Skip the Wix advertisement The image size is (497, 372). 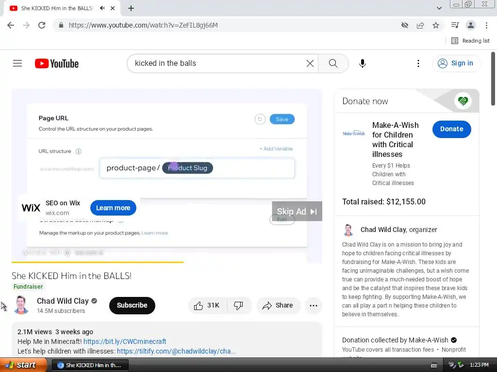[x=297, y=211]
